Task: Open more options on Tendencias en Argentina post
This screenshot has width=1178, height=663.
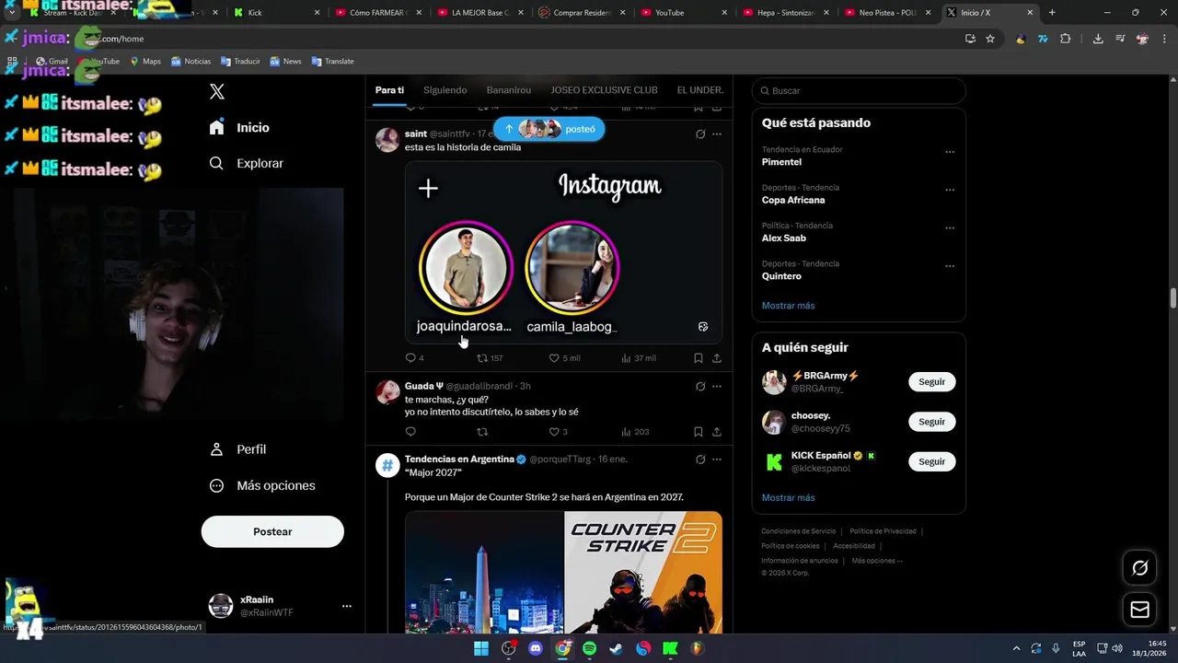Action: pos(717,459)
